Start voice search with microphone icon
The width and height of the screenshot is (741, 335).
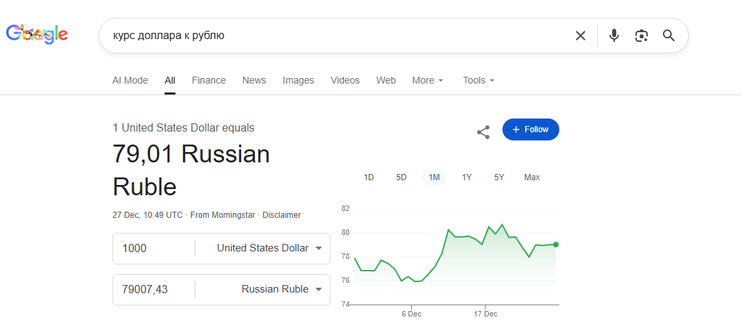(x=614, y=36)
